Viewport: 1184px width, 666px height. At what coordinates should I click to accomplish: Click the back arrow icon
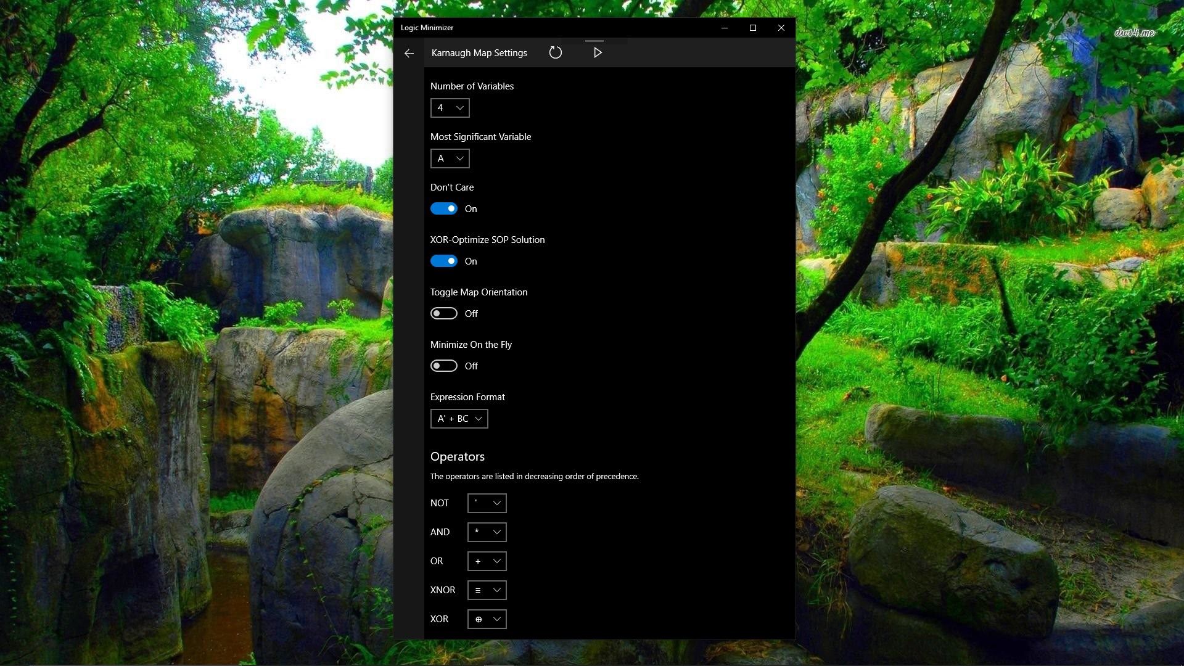pos(409,53)
